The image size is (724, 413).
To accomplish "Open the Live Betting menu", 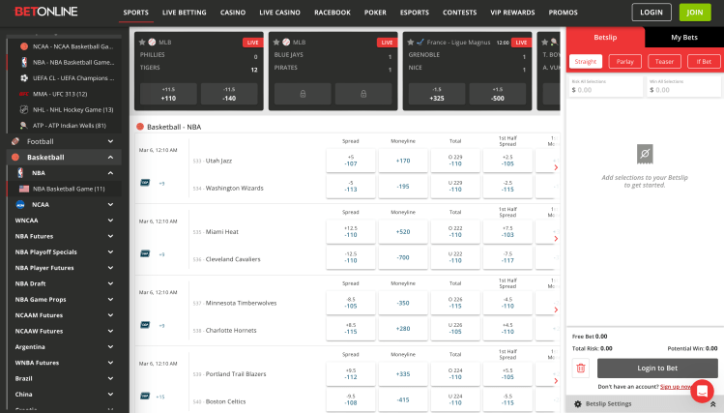I will tap(184, 13).
